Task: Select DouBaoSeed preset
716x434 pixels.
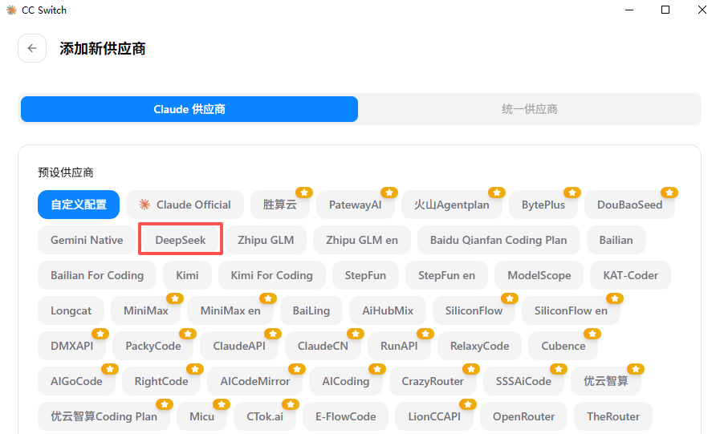Action: 629,205
